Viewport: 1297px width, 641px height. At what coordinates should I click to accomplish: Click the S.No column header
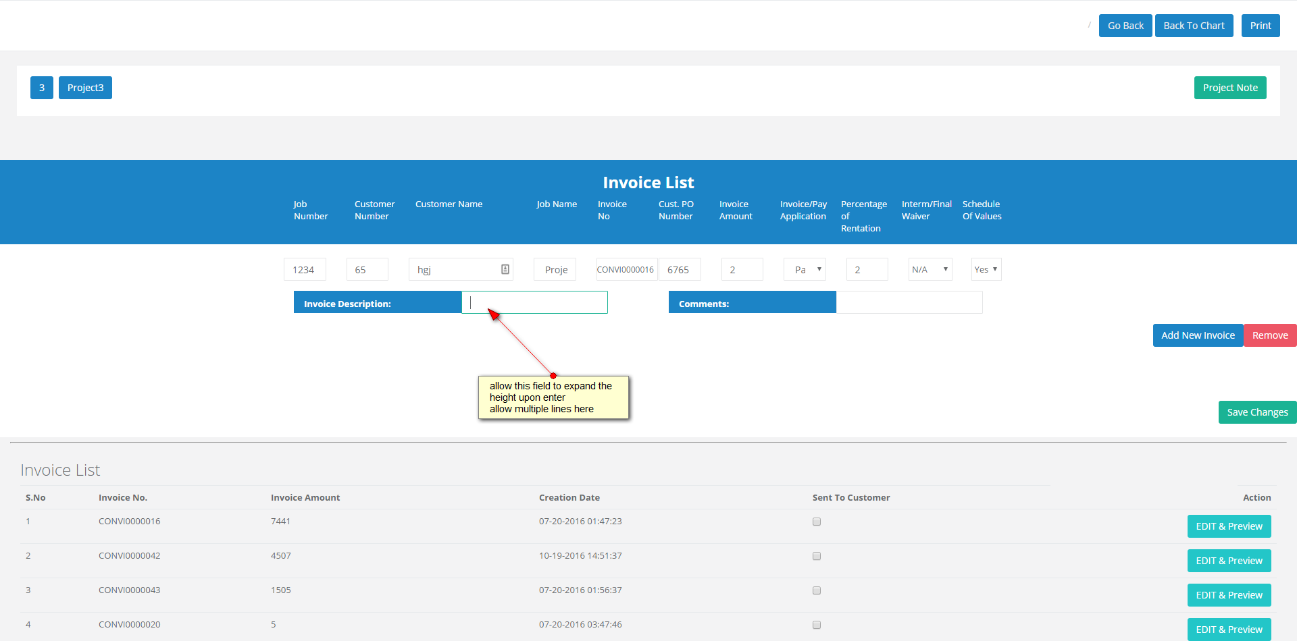coord(36,498)
